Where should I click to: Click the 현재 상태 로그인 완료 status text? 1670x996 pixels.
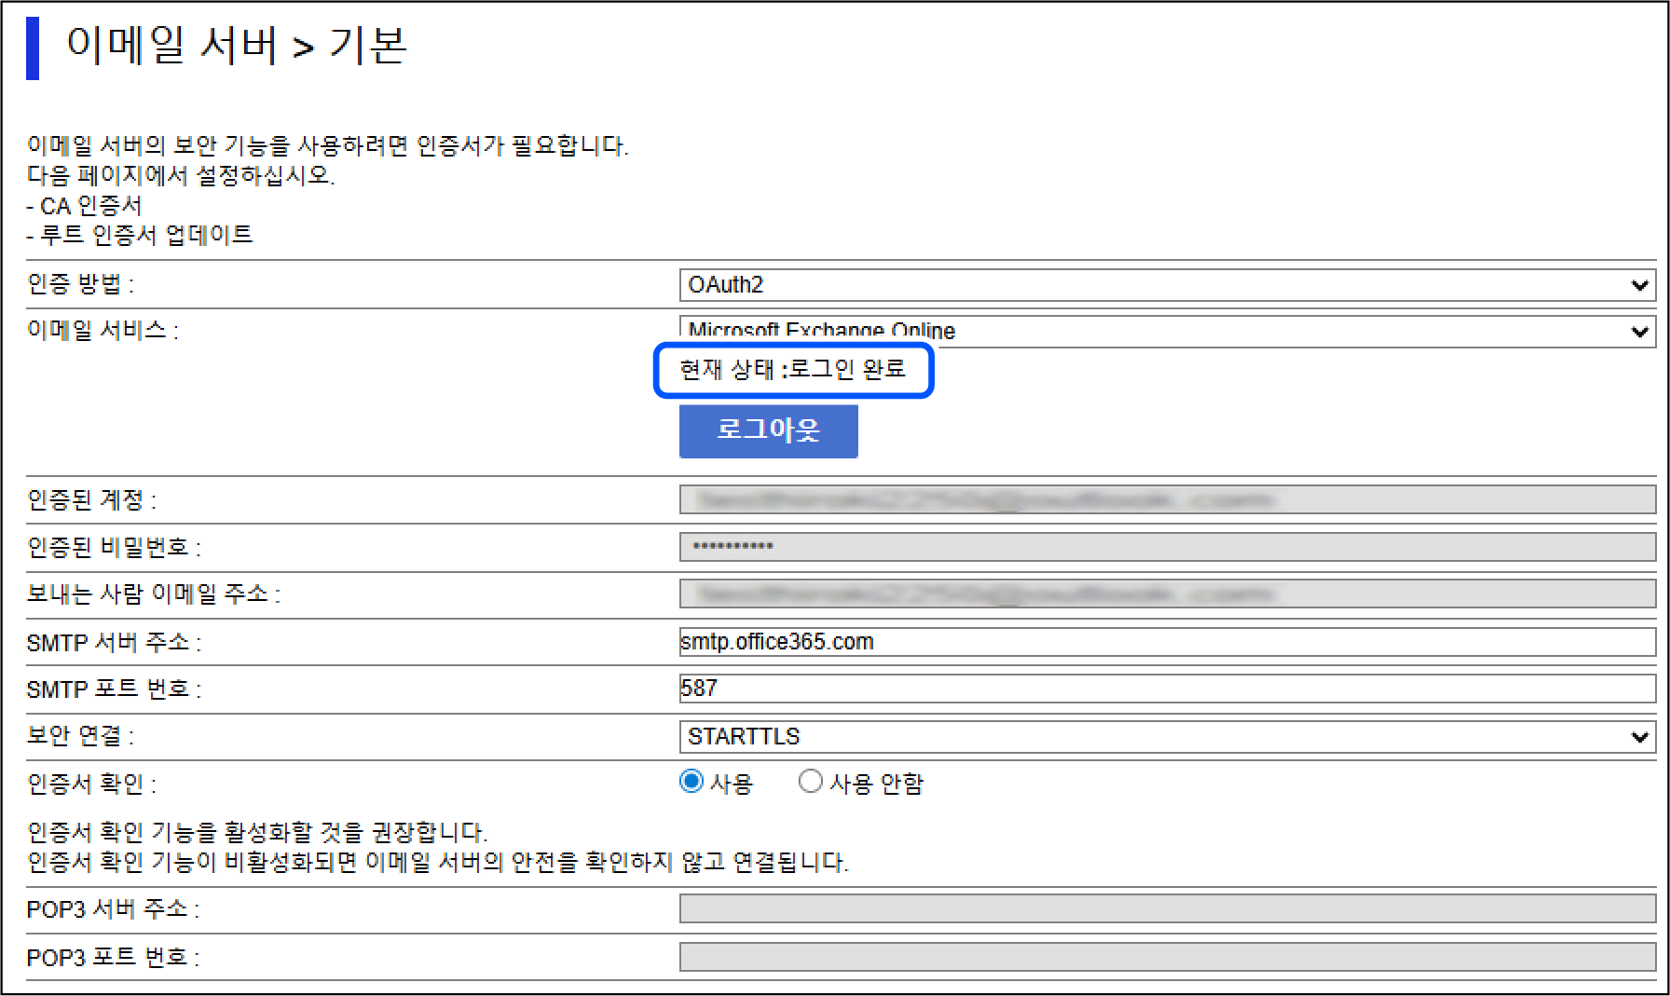pyautogui.click(x=793, y=370)
